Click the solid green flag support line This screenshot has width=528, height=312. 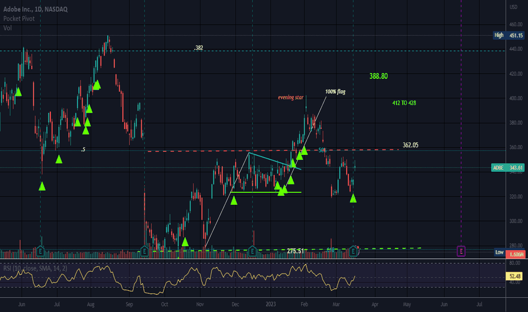(266, 192)
